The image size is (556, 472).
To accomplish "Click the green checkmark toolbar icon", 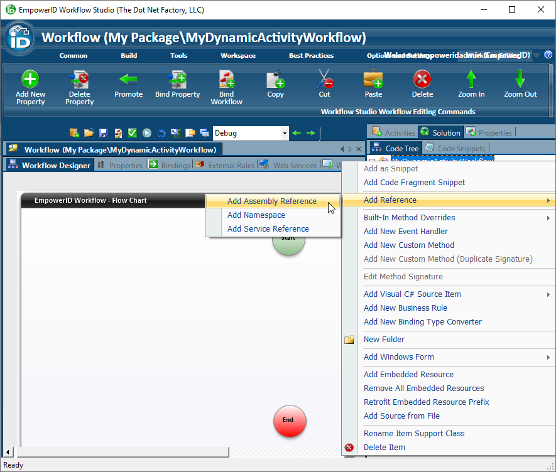I will pos(133,133).
